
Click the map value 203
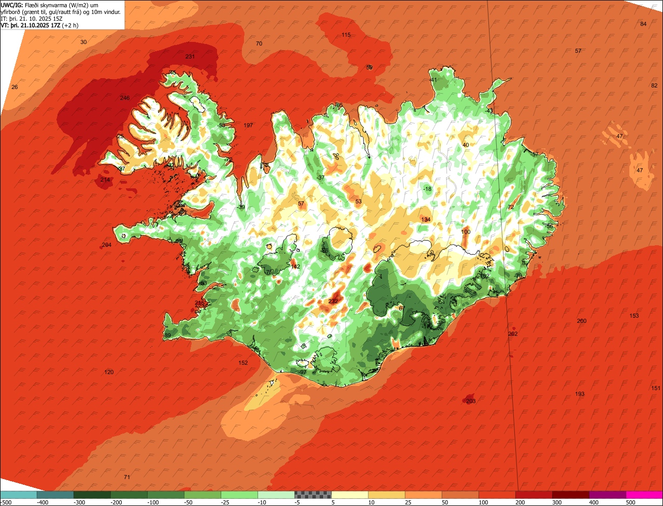tap(471, 401)
